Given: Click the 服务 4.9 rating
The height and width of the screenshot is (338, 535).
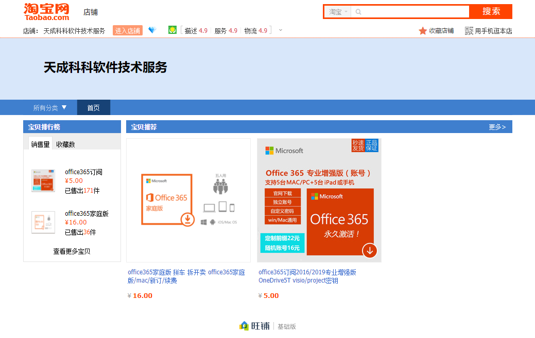Looking at the screenshot, I should (226, 31).
